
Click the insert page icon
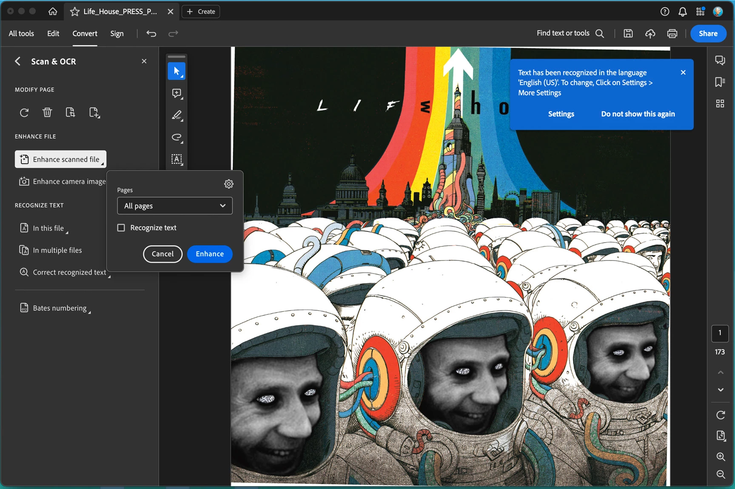click(x=94, y=112)
